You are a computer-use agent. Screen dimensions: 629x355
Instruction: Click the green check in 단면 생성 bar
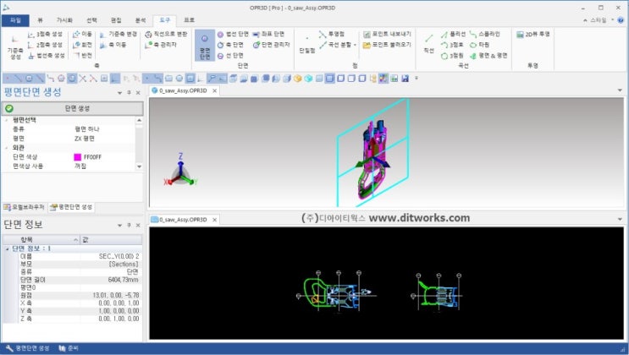click(x=8, y=109)
